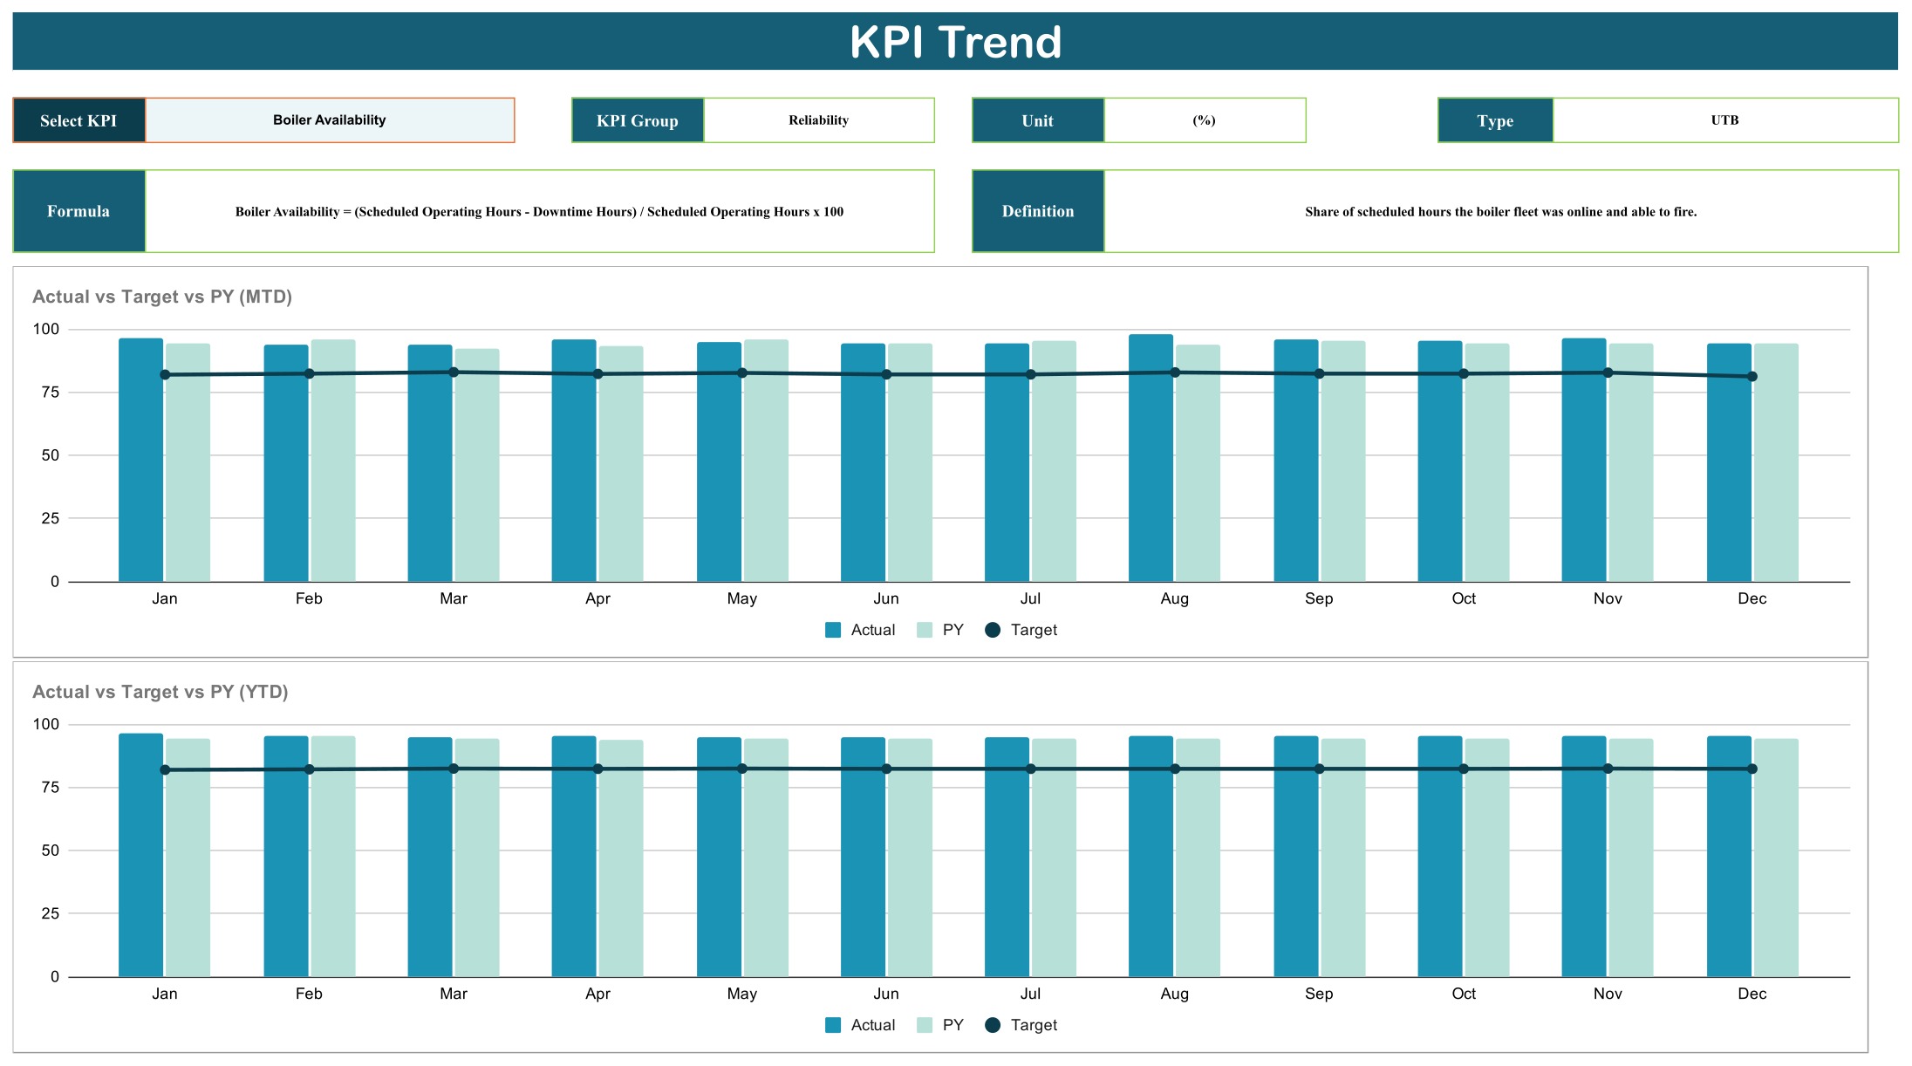Image resolution: width=1912 pixels, height=1066 pixels.
Task: Click the Actual vs Target vs PY (MTD) title
Action: [x=162, y=297]
